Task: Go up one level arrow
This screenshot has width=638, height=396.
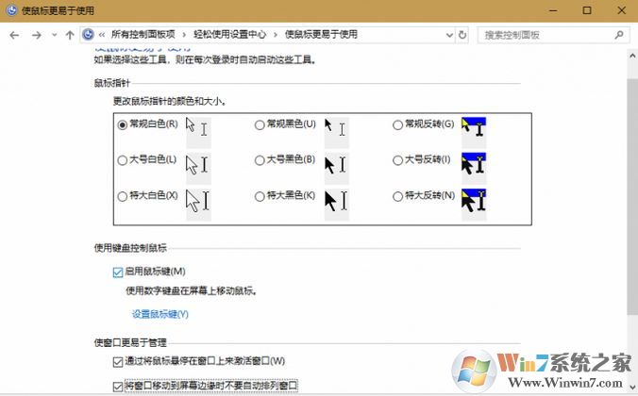Action: (70, 36)
